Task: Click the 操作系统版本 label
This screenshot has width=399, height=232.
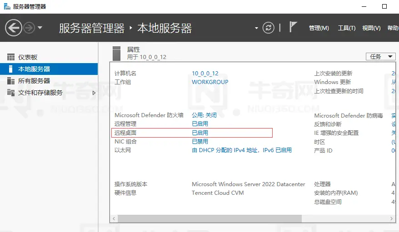Action: click(x=131, y=184)
